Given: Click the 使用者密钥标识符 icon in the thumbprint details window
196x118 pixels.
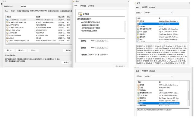Looking at the screenshot, I should click(x=138, y=93).
